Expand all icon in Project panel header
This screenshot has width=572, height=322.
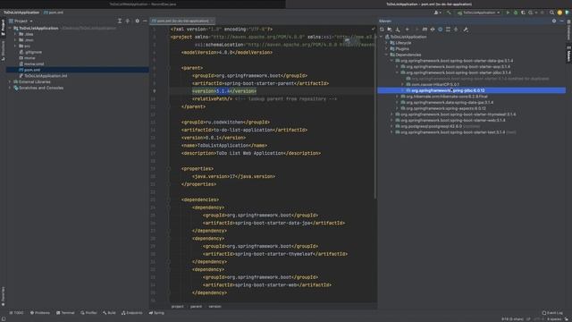pos(119,21)
